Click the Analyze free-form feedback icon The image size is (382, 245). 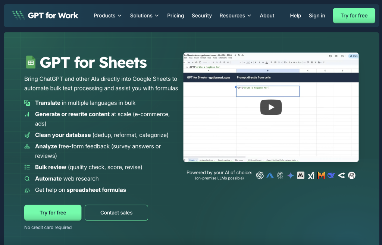[x=27, y=146]
